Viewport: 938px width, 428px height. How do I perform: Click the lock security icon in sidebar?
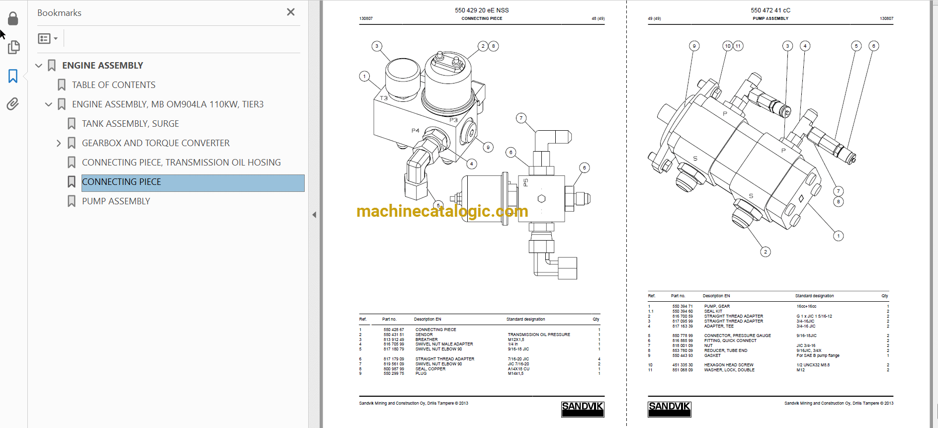pyautogui.click(x=13, y=19)
